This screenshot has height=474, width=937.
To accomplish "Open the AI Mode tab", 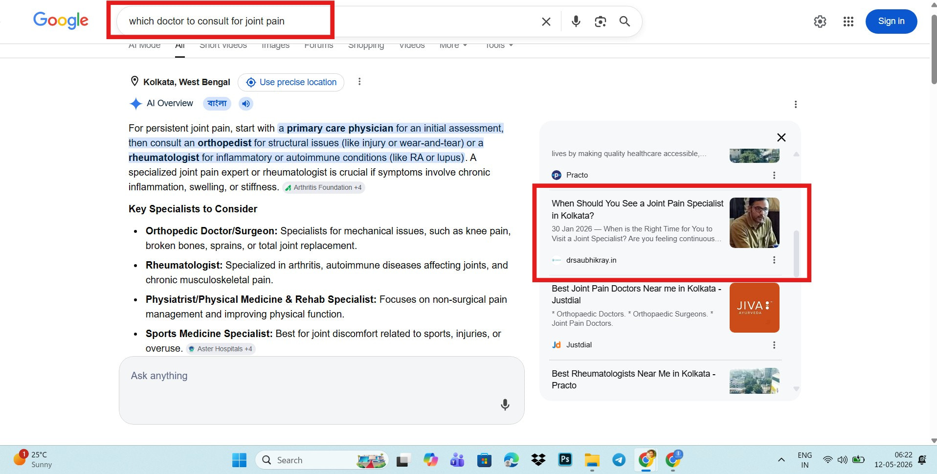I will pos(144,45).
